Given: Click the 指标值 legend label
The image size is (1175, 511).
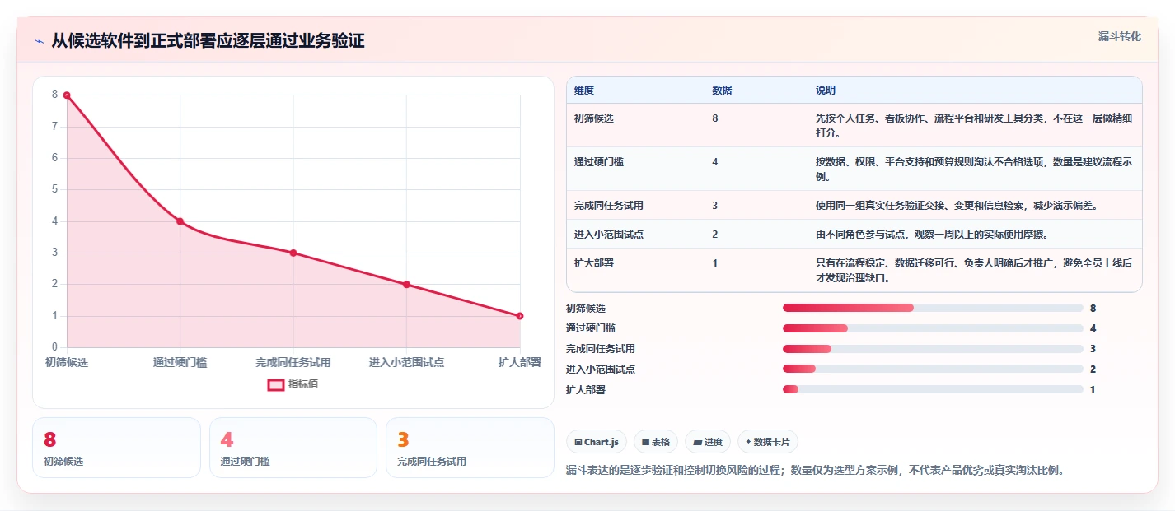Looking at the screenshot, I should point(303,384).
